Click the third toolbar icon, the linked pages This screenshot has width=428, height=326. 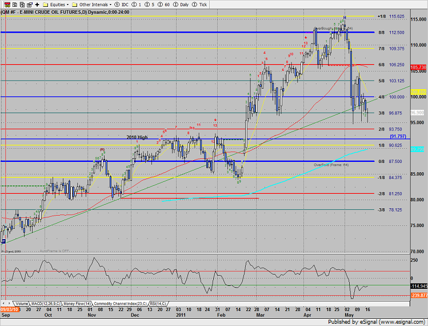[x=22, y=5]
